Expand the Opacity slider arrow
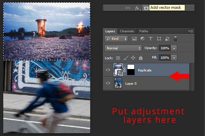205x136 pixels. pyautogui.click(x=174, y=48)
